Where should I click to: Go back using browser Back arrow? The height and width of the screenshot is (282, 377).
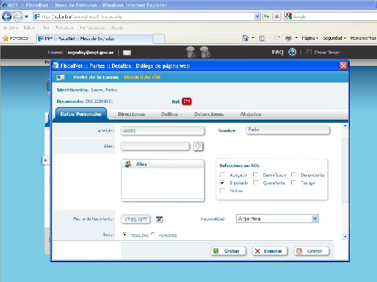tap(6, 17)
